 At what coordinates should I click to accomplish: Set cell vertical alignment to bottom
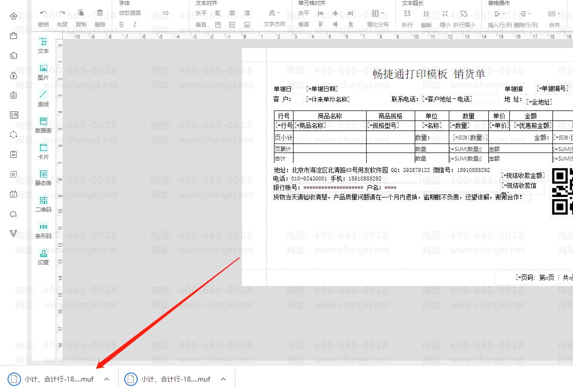tap(351, 24)
